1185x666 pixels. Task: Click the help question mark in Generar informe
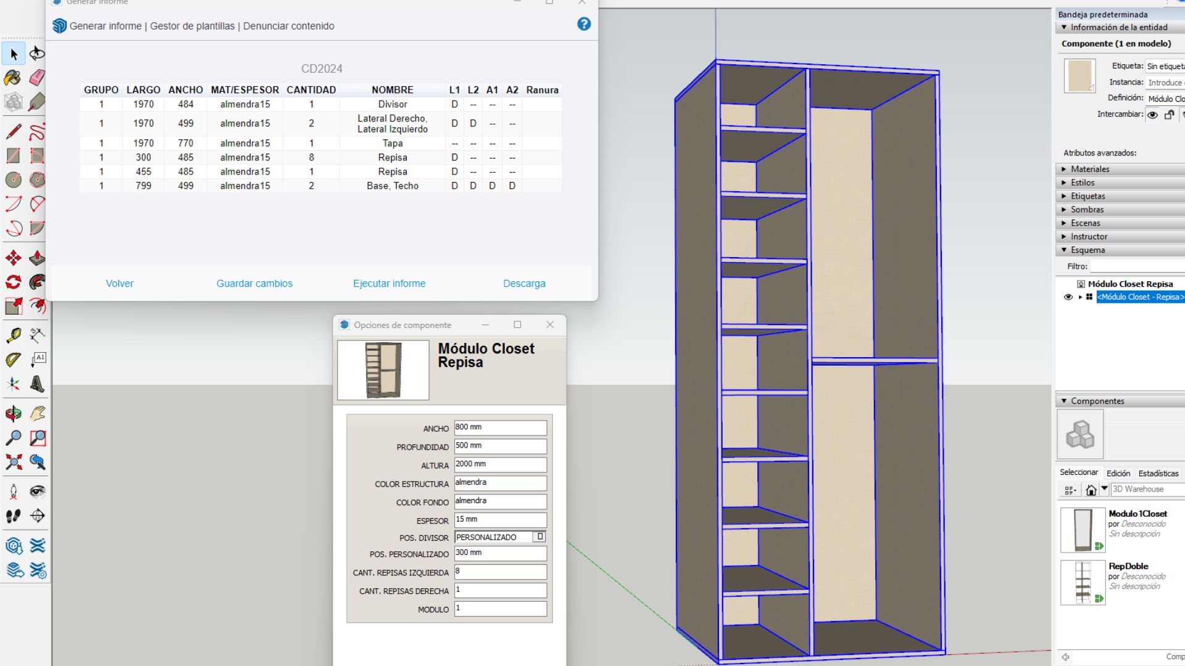[x=584, y=24]
